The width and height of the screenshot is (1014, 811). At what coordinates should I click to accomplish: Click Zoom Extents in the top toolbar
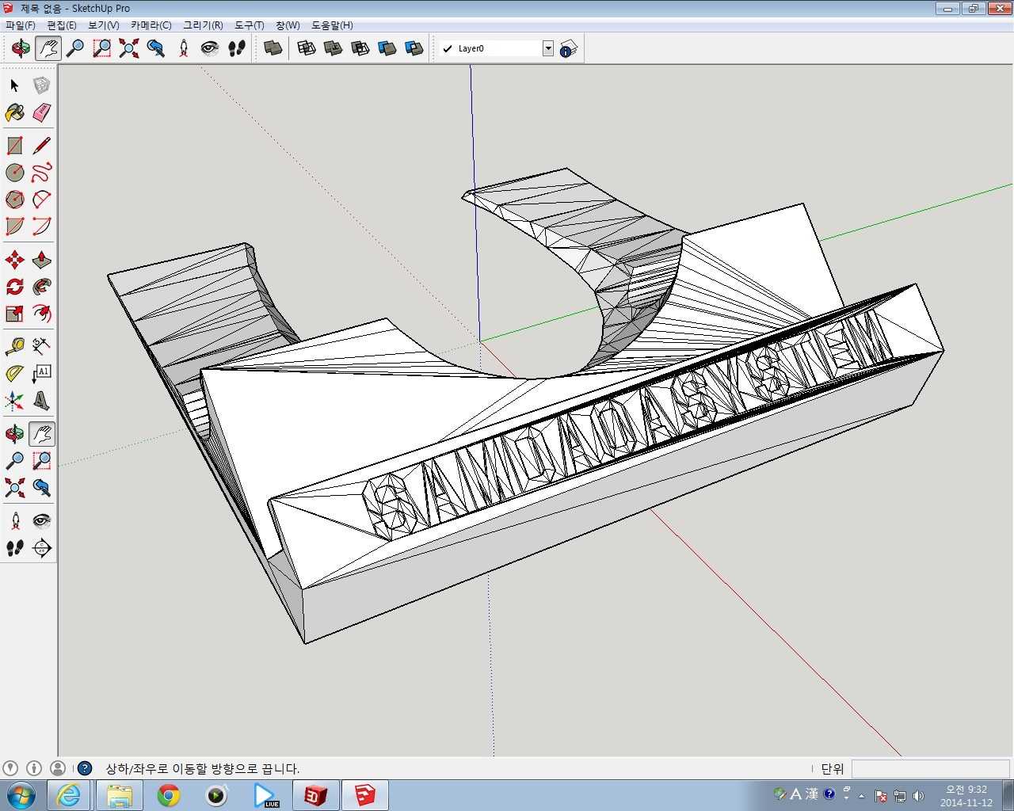[129, 48]
